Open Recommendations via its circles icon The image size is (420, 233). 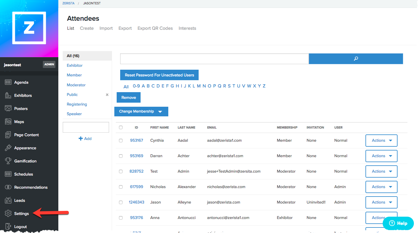pyautogui.click(x=8, y=187)
